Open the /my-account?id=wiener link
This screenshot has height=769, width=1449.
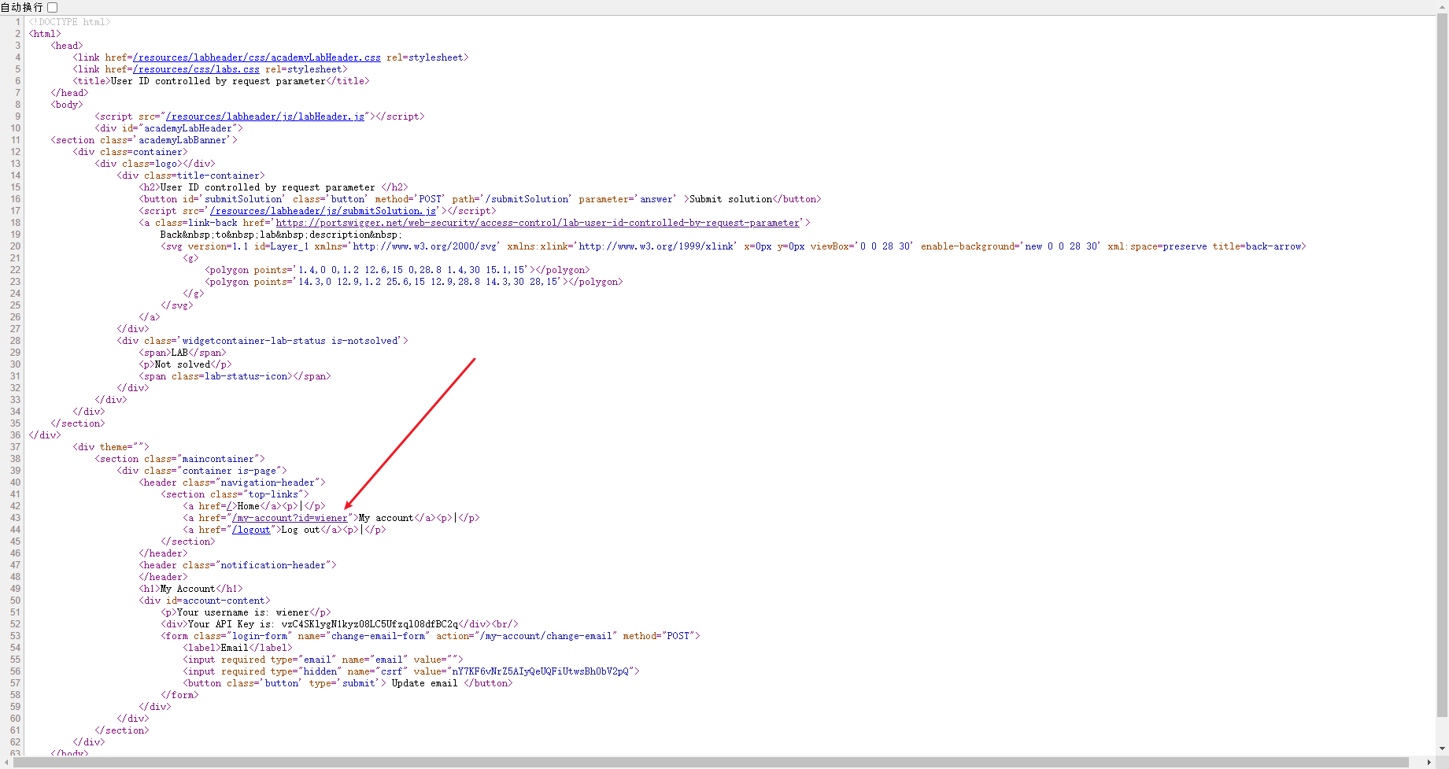coord(290,518)
